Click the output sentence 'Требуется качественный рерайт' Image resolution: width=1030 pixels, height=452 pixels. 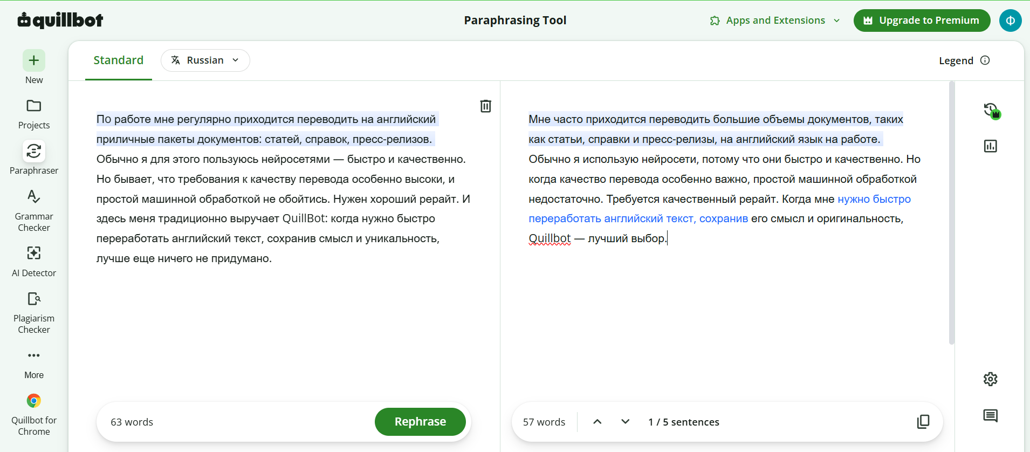[x=692, y=199]
